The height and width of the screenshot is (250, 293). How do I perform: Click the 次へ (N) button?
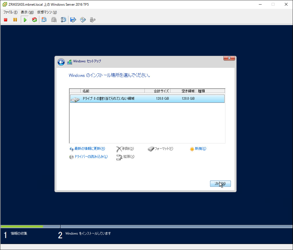point(220,184)
